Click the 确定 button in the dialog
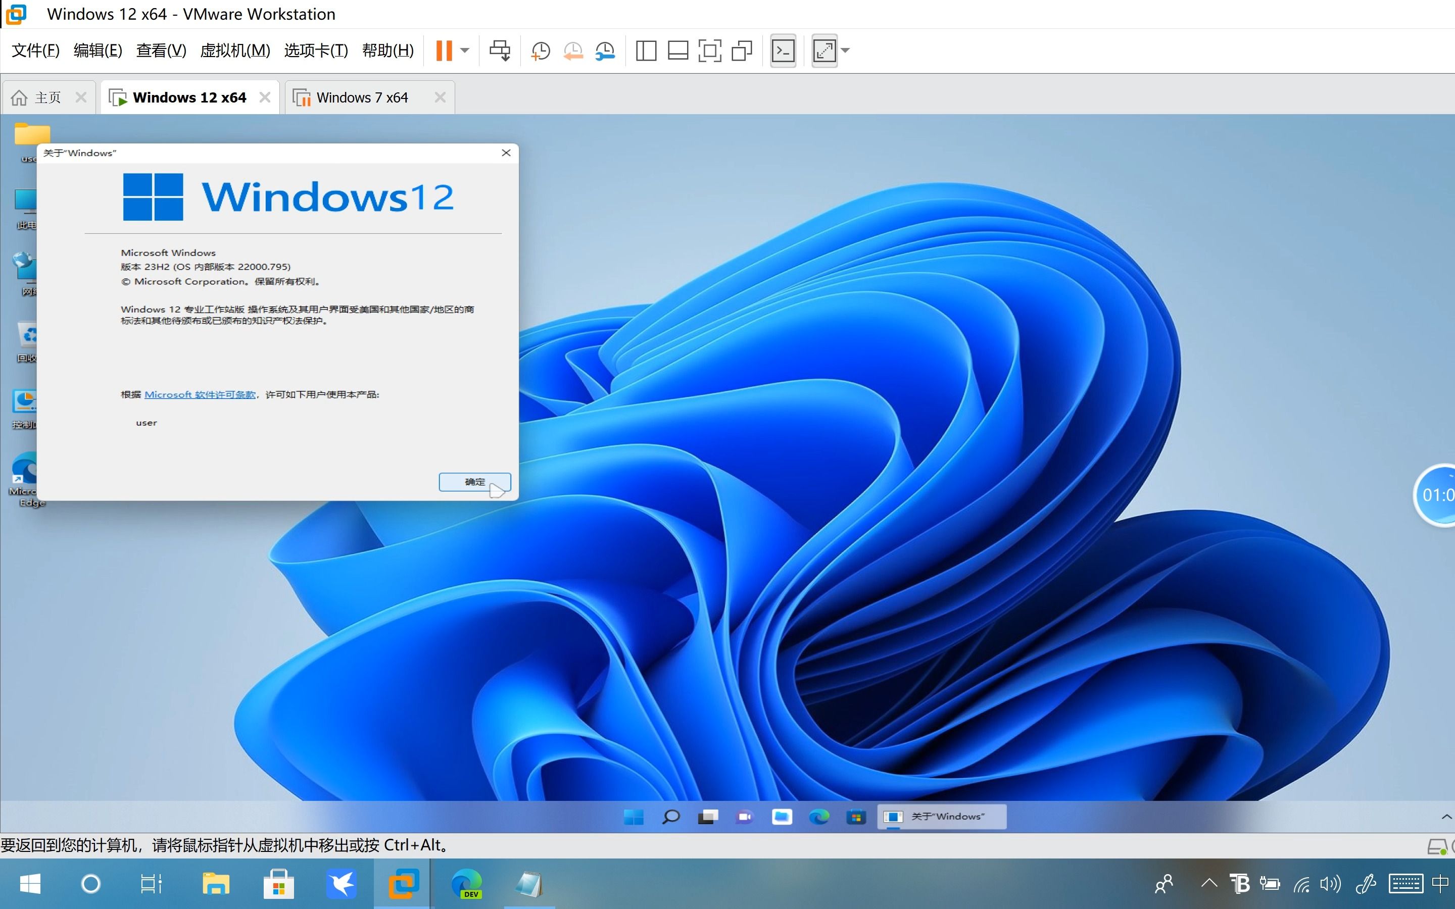 click(474, 482)
